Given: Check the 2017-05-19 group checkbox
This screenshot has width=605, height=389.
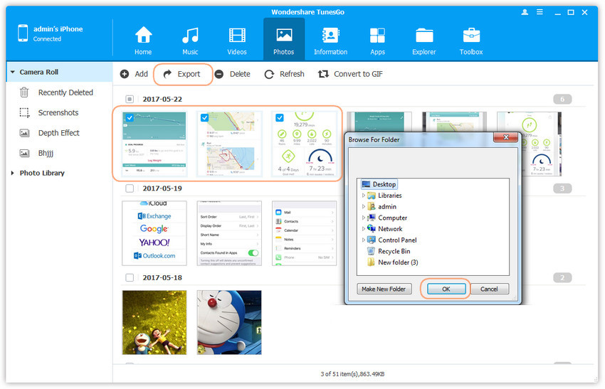Looking at the screenshot, I should click(130, 188).
